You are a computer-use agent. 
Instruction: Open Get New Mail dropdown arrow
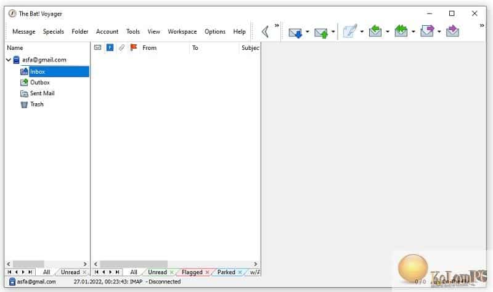(308, 32)
